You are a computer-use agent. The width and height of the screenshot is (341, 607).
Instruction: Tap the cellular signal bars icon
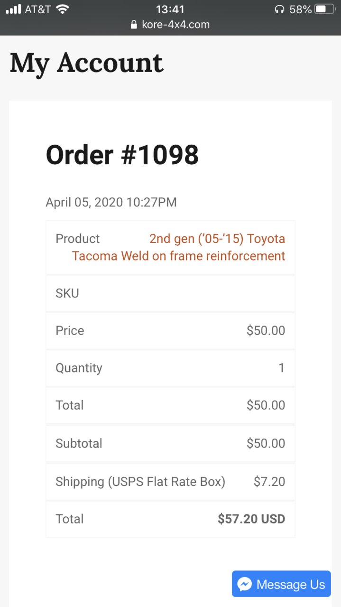click(x=13, y=9)
